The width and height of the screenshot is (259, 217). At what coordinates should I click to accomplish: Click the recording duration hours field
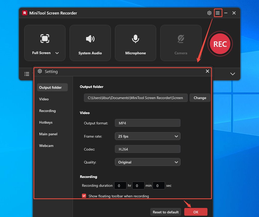[120, 185]
